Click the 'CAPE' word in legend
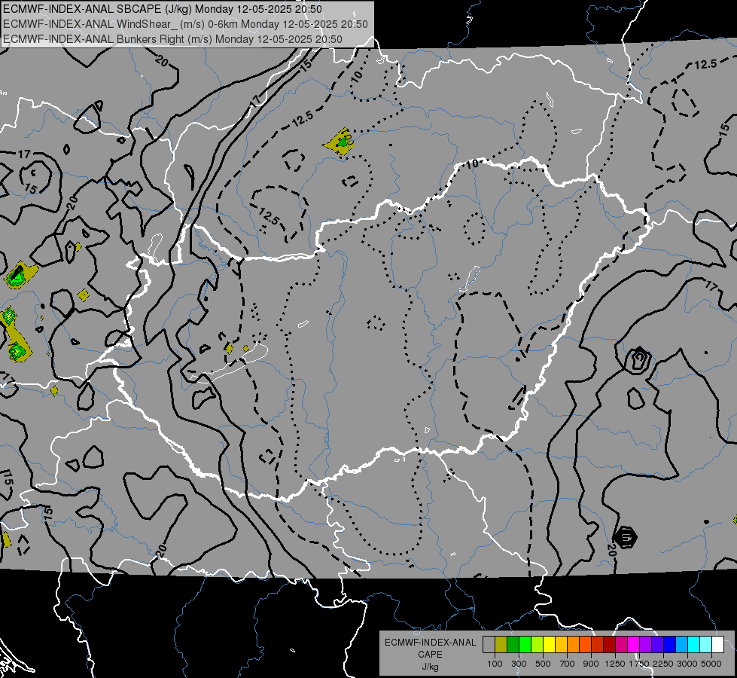Viewport: 737px width, 678px height. coord(430,655)
